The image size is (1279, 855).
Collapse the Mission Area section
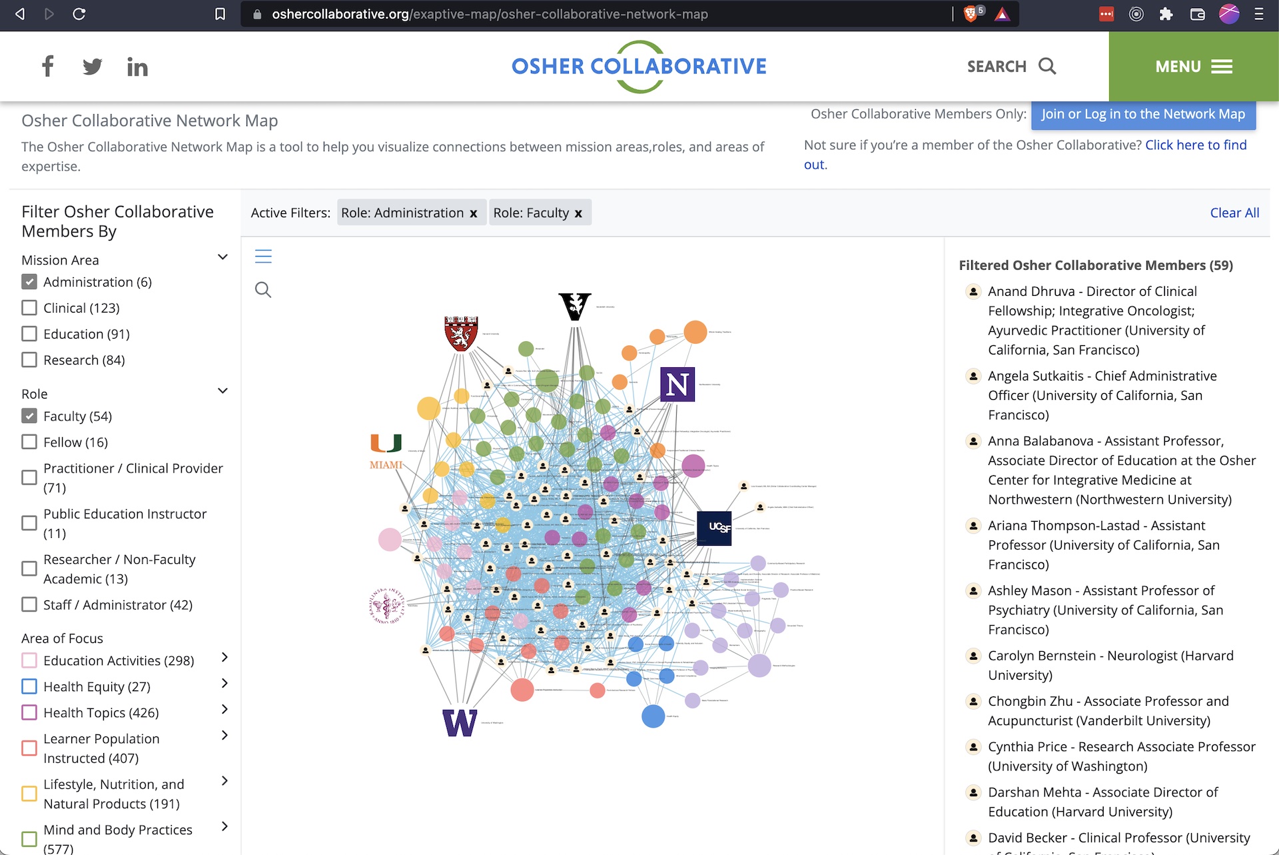223,257
